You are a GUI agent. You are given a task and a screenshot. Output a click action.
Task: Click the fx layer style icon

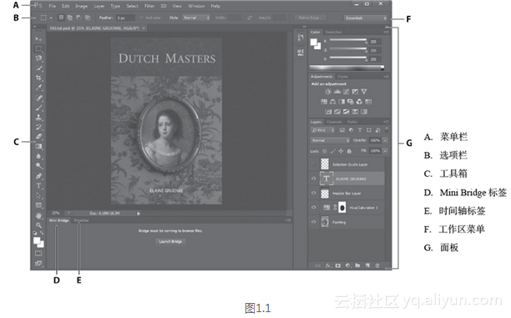328,265
